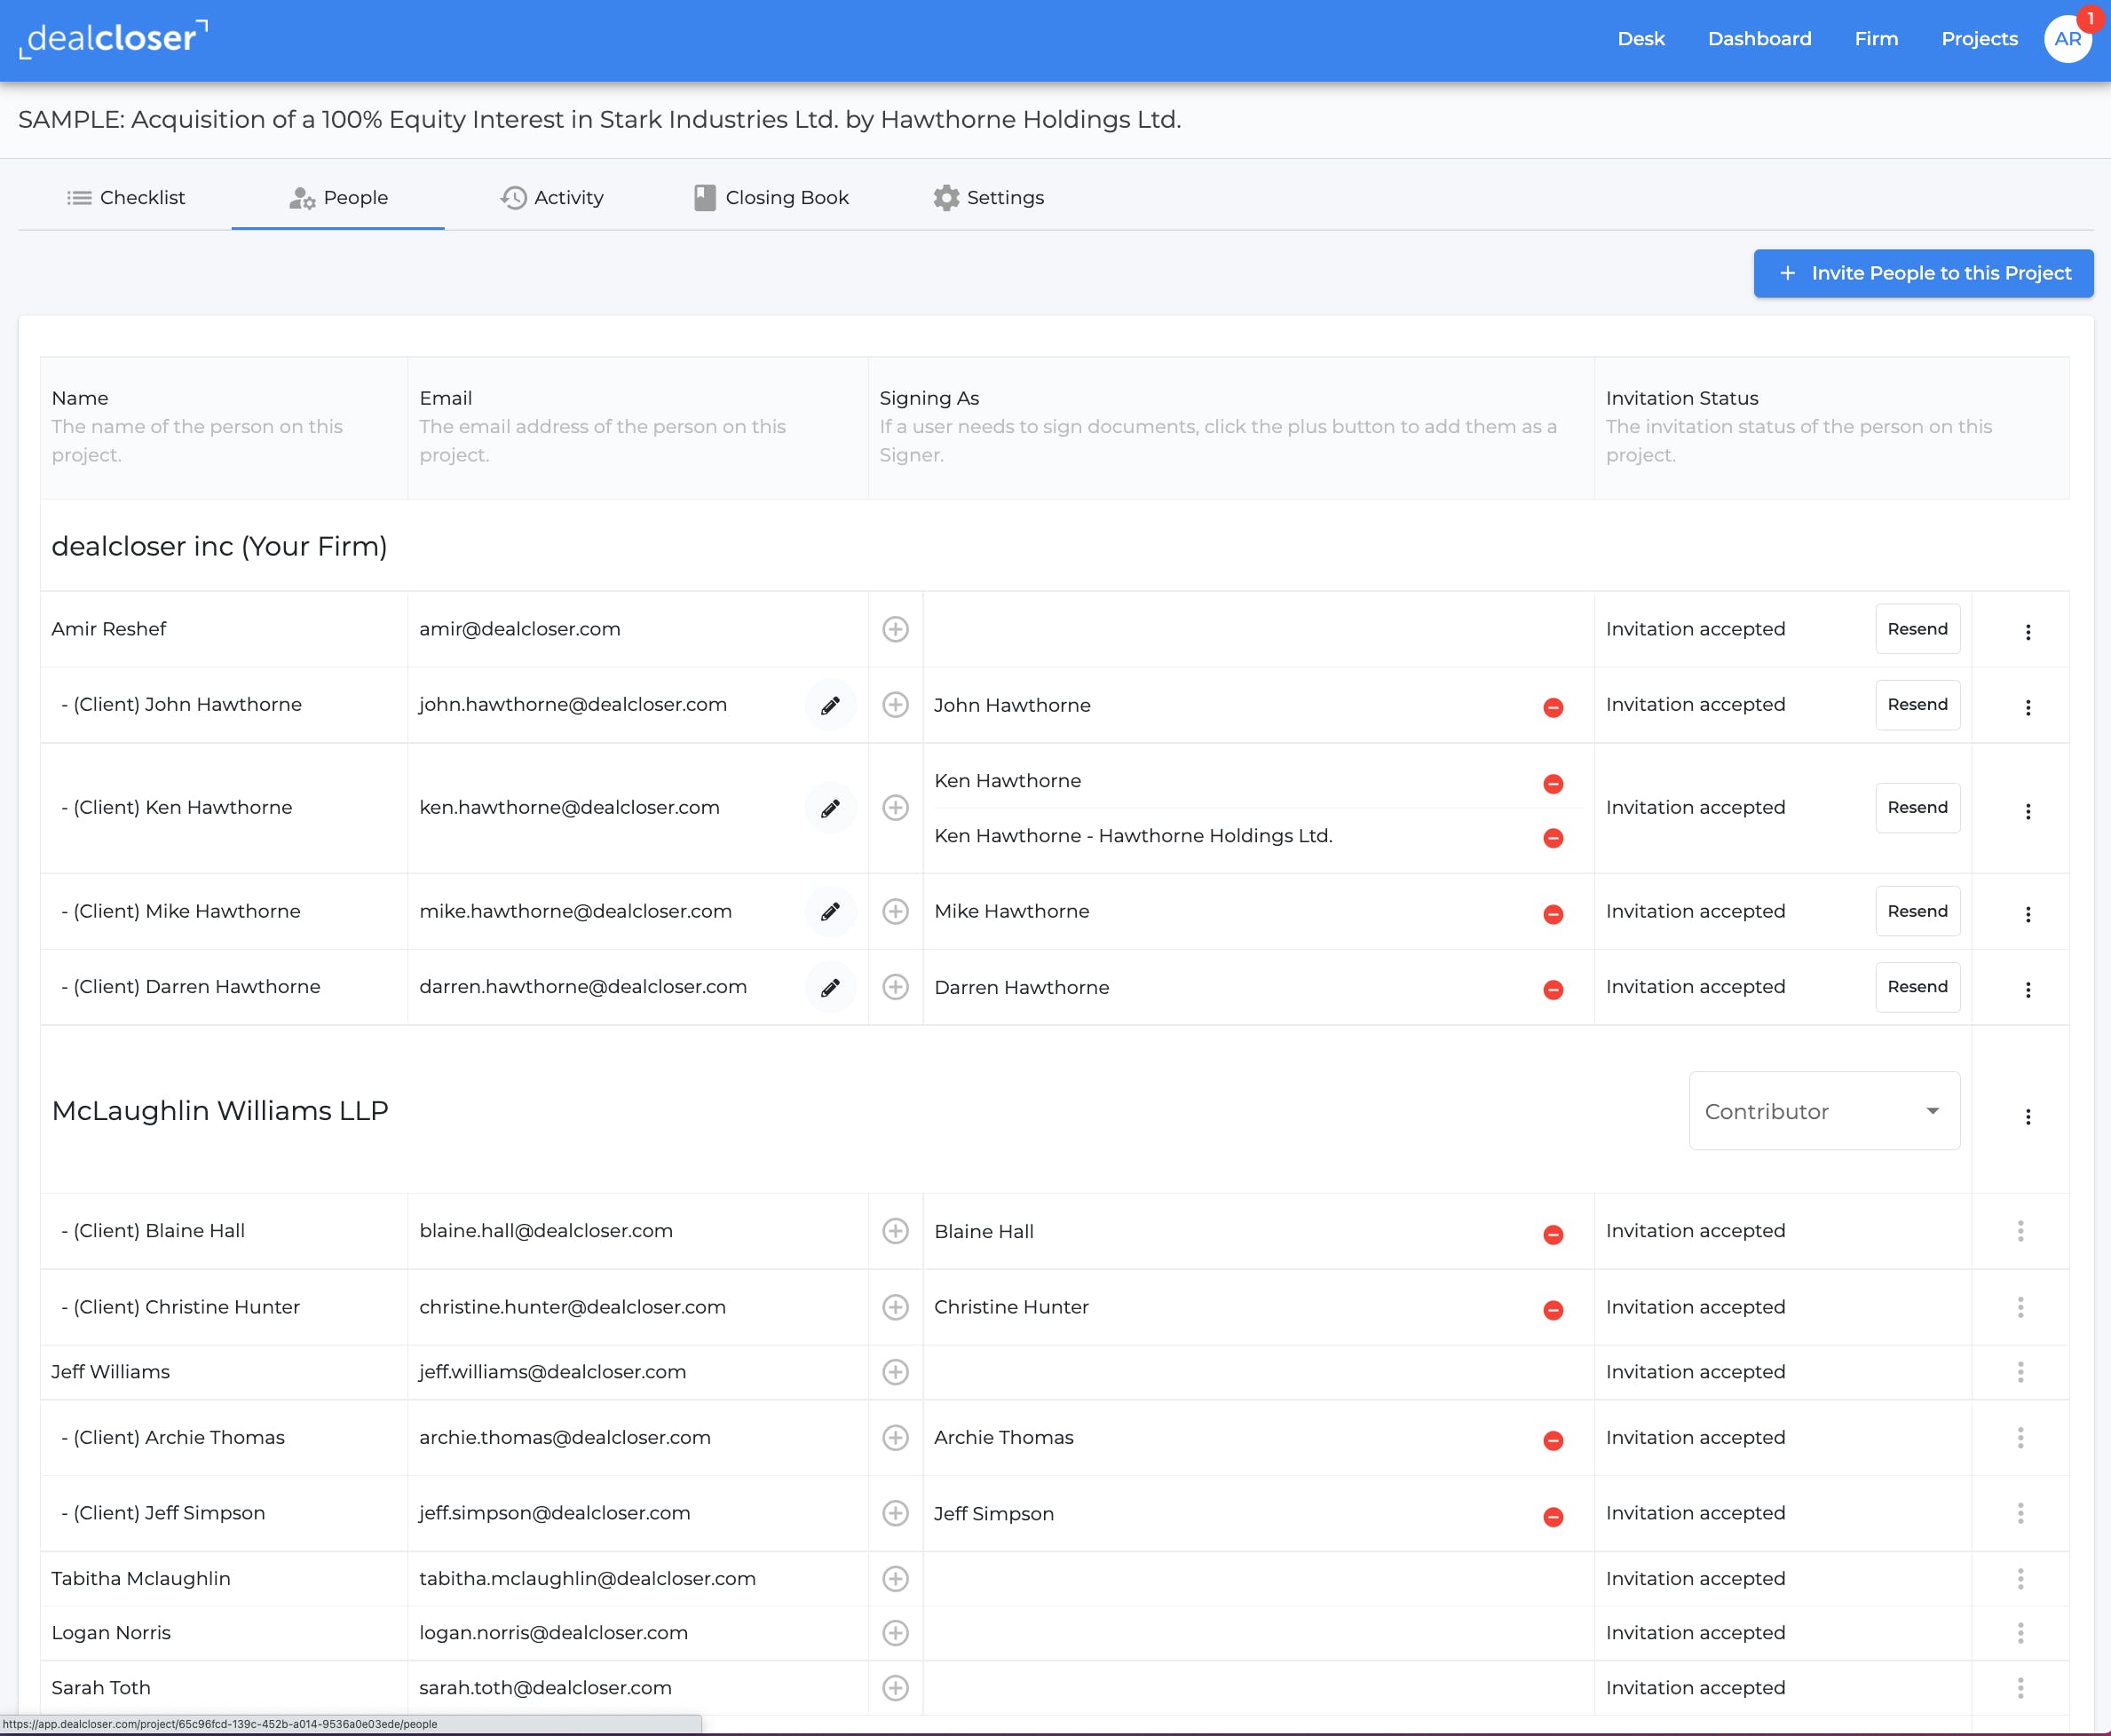Add signer for Tabitha Mclaughlin

895,1579
